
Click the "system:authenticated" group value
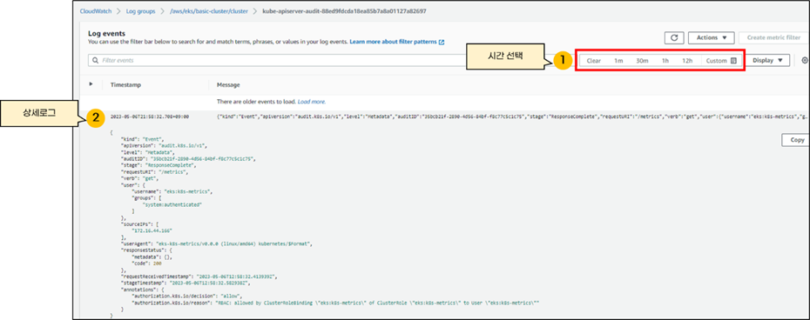tap(172, 205)
